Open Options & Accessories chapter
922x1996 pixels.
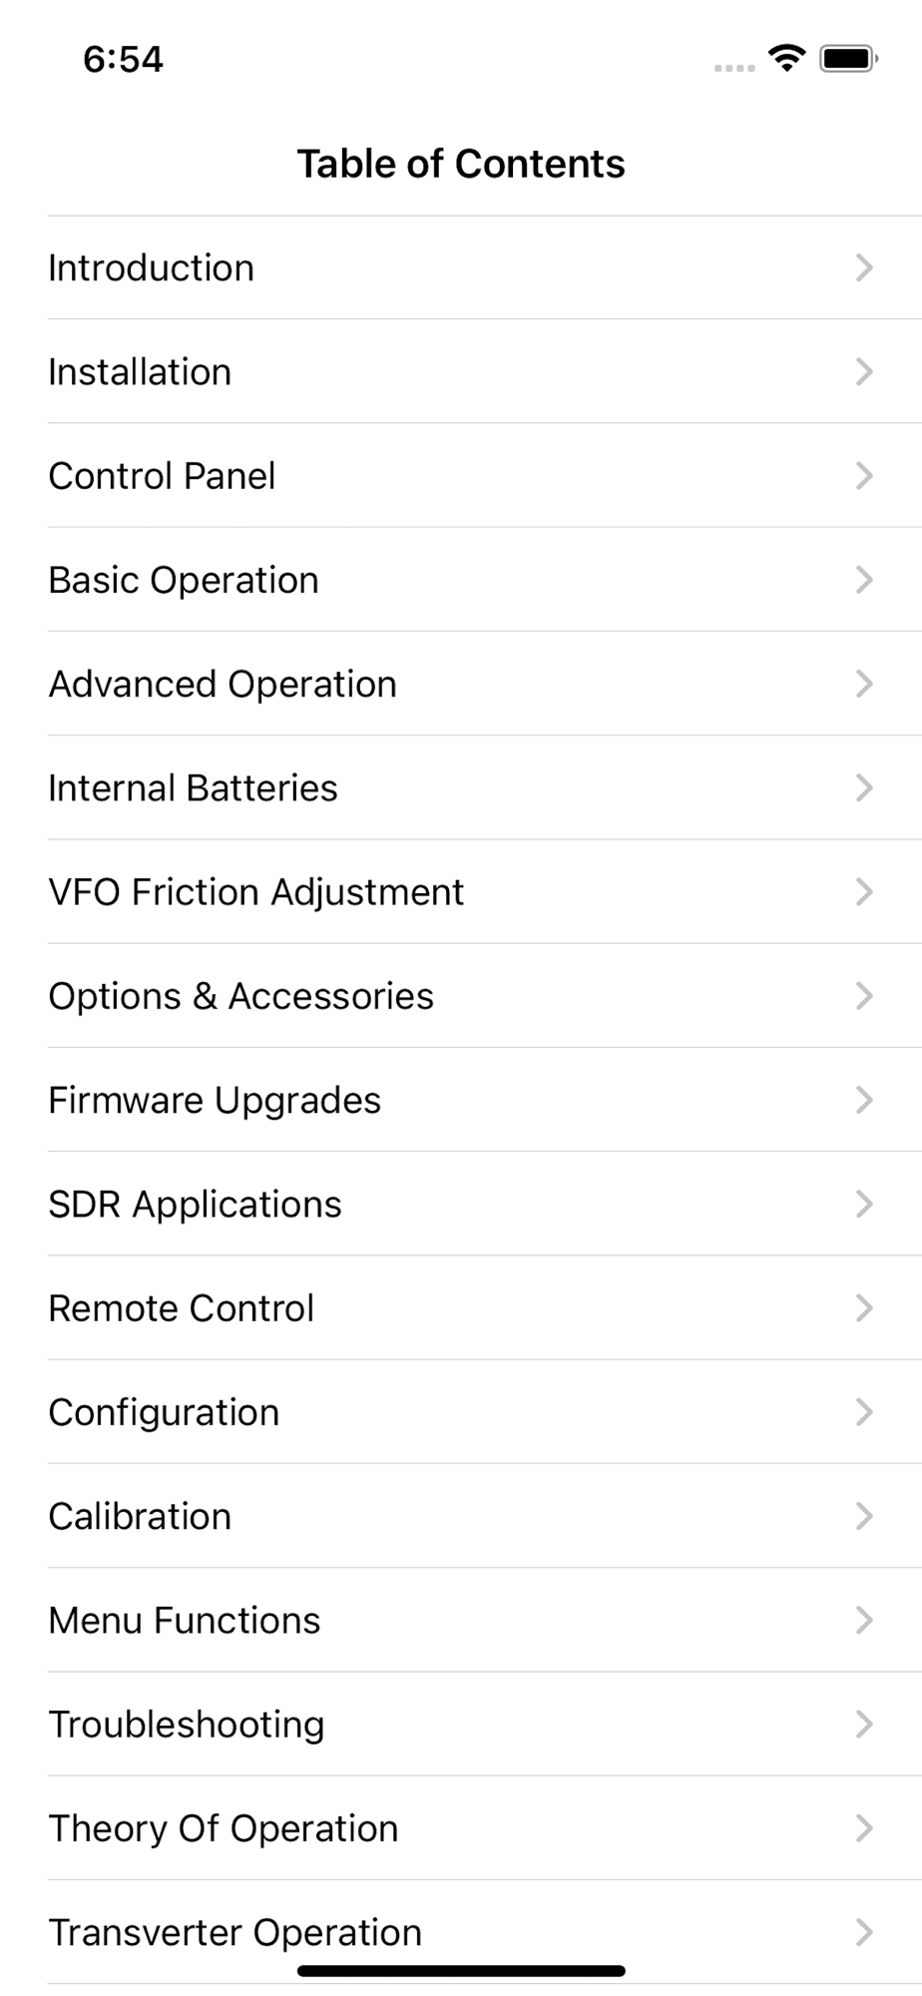[x=240, y=996]
